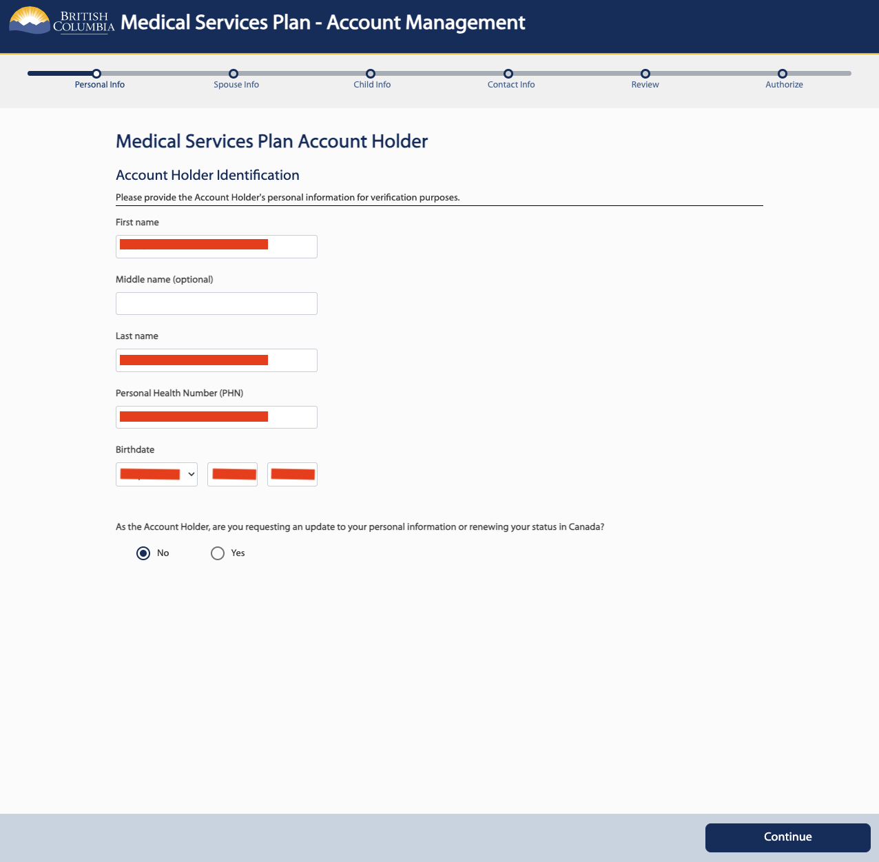Focus the Personal Health Number field

[x=216, y=418]
